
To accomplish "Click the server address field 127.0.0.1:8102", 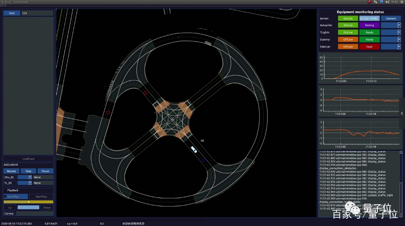I will pos(369,18).
